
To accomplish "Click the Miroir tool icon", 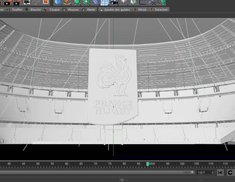I will pos(135,9).
